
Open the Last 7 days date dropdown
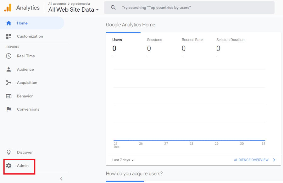[x=123, y=160]
